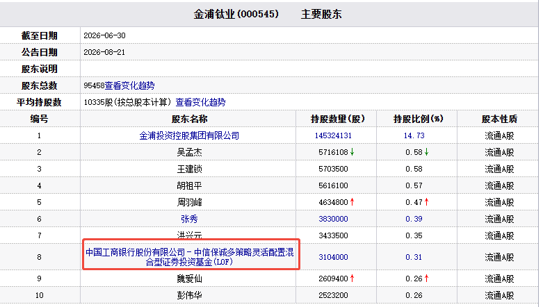Screen dimensions: 543x307
Task: Open 查看变化趋势 link beside 95458
Action: 130,85
